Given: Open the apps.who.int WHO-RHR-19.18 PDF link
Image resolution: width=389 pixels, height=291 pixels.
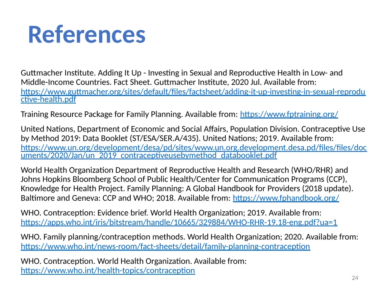Looking at the screenshot, I should click(179, 222).
